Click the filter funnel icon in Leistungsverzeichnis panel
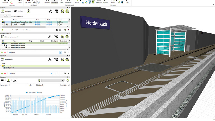The height and width of the screenshot is (121, 215). pyautogui.click(x=56, y=37)
